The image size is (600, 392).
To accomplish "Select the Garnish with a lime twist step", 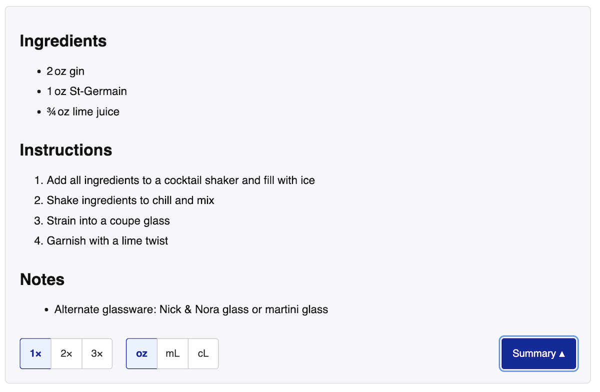I will point(107,240).
